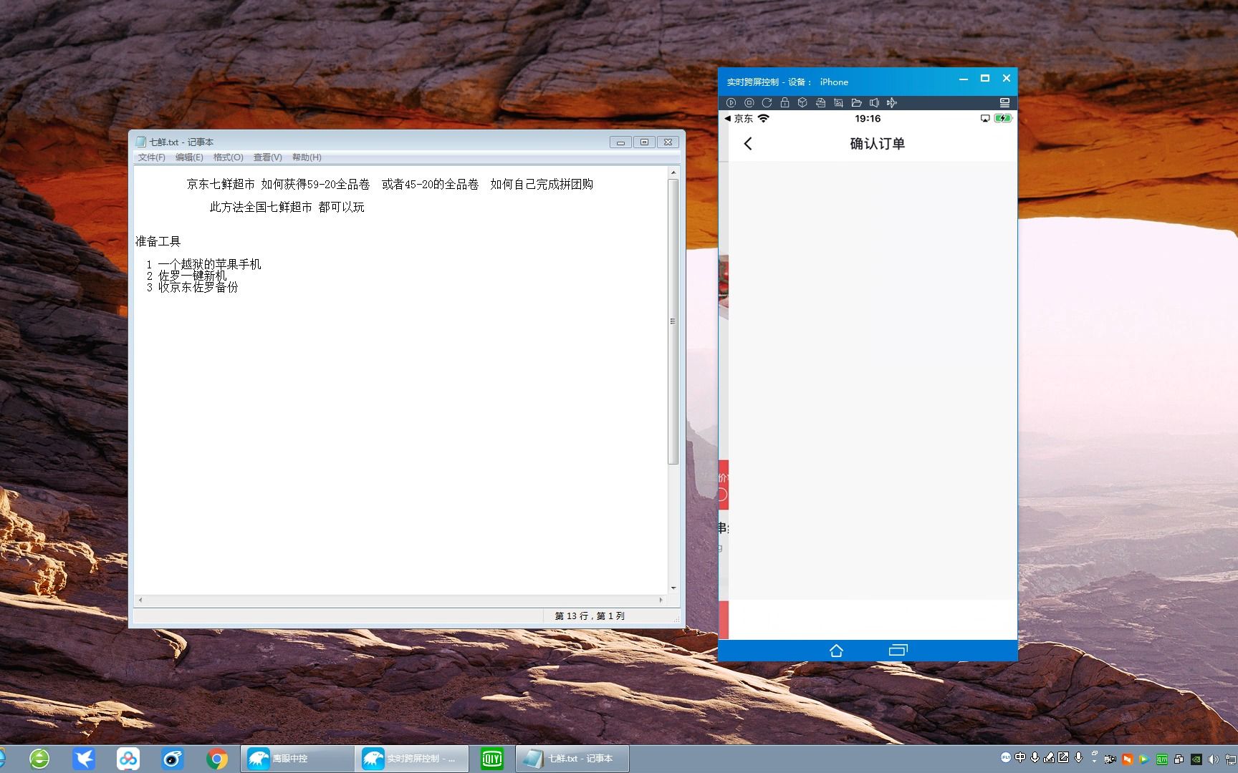Viewport: 1238px width, 773px height.
Task: Open the 查看(V) menu in Notepad
Action: (x=268, y=157)
